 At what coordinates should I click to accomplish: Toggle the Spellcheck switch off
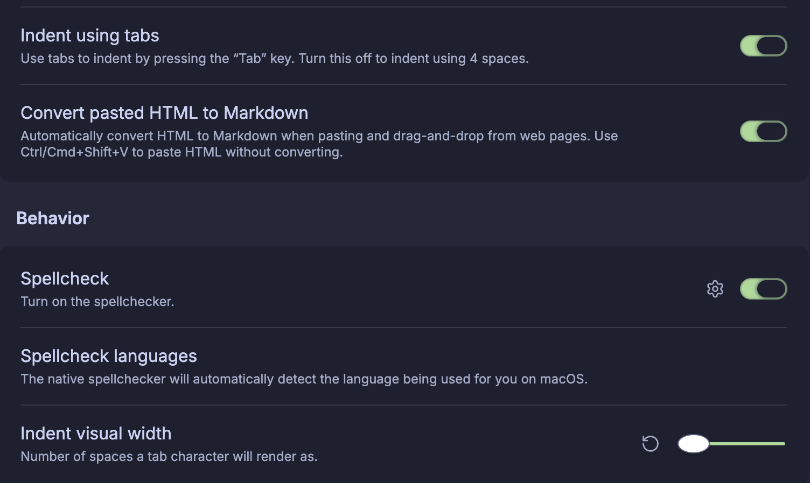(x=763, y=289)
